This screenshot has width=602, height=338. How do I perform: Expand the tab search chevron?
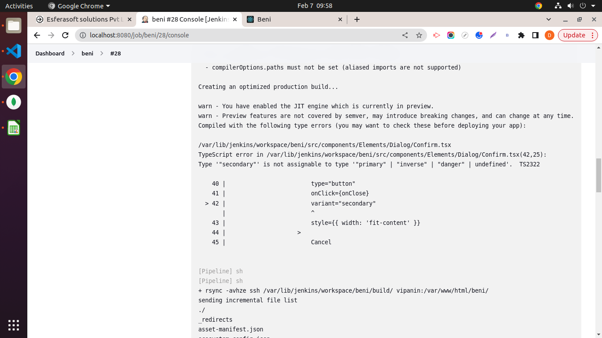tap(549, 19)
